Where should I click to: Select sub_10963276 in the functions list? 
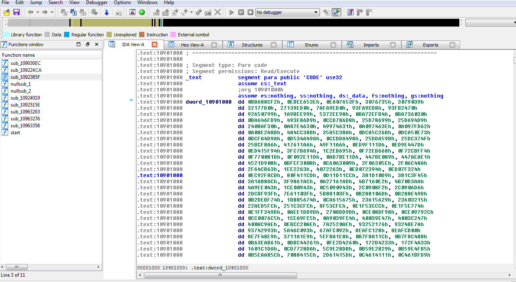pyautogui.click(x=25, y=119)
